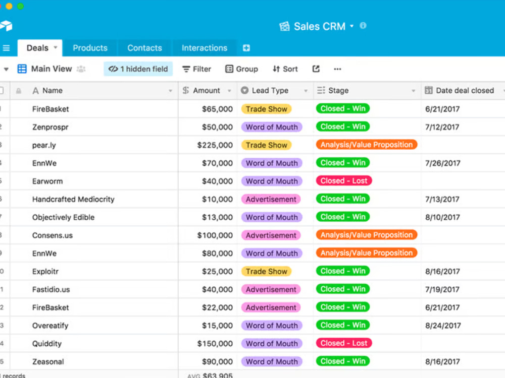Image resolution: width=505 pixels, height=378 pixels.
Task: Open the Deals tab dropdown arrow
Action: point(56,47)
